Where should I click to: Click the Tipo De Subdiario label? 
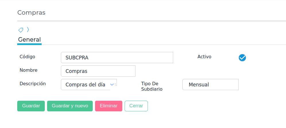[x=152, y=86]
